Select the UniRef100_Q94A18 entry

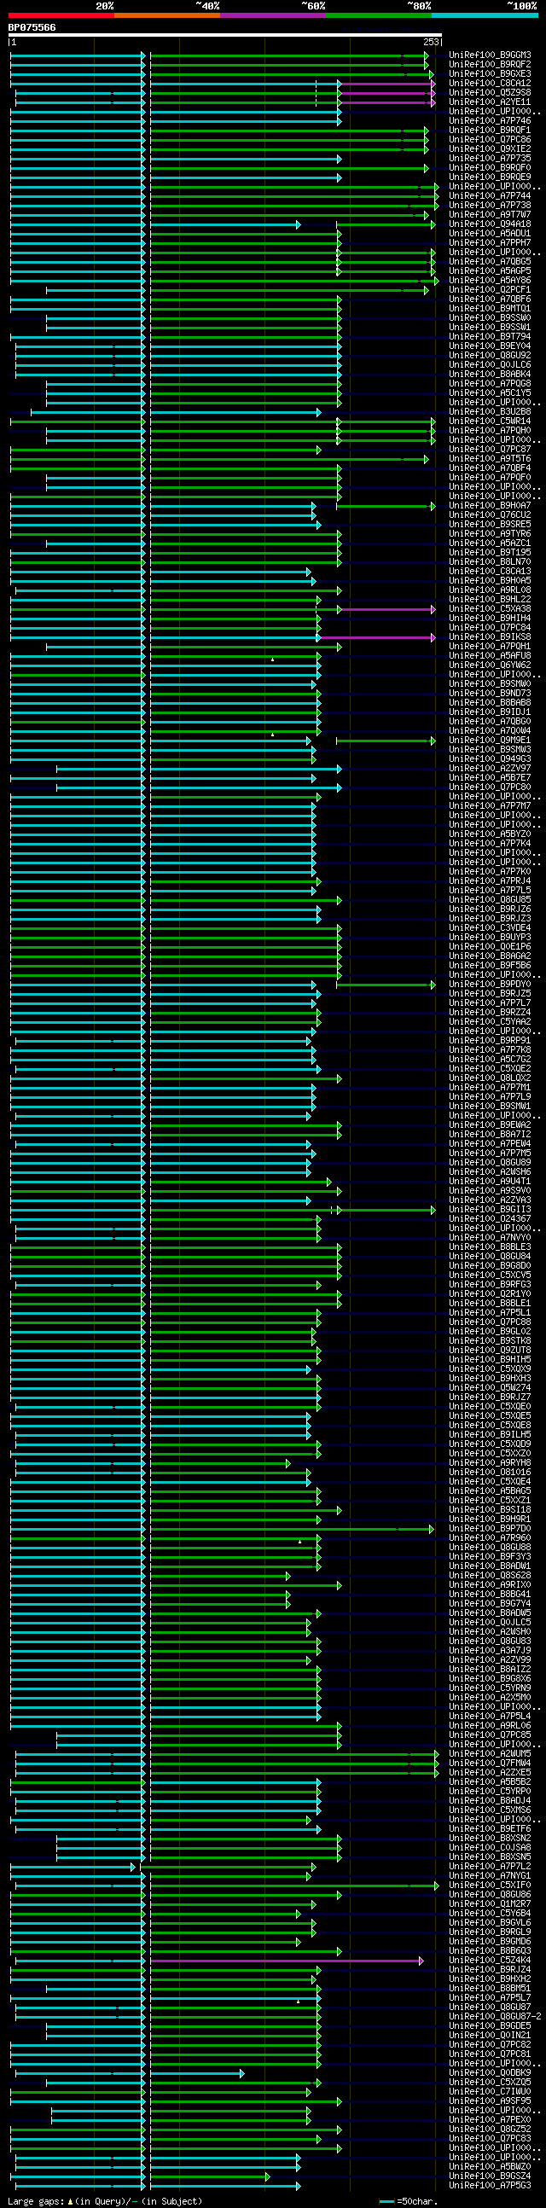490,224
